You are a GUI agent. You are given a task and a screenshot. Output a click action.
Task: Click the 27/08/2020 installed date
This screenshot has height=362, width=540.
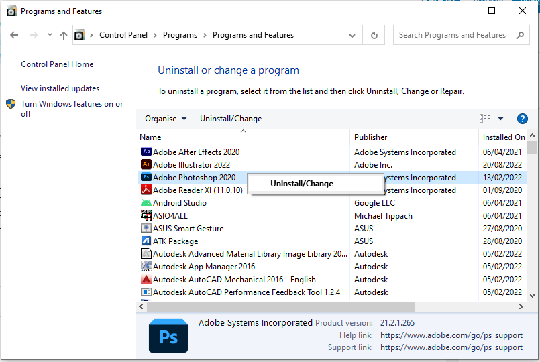coord(502,229)
